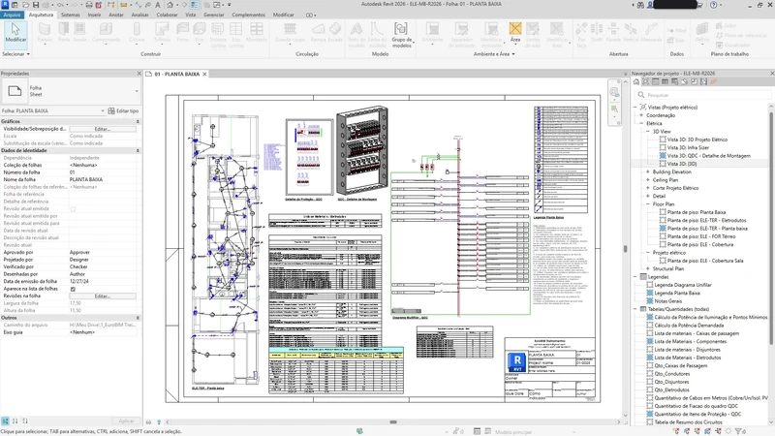
Task: Toggle the 'Aparece na lista de folhas' checkbox
Action: tap(73, 289)
